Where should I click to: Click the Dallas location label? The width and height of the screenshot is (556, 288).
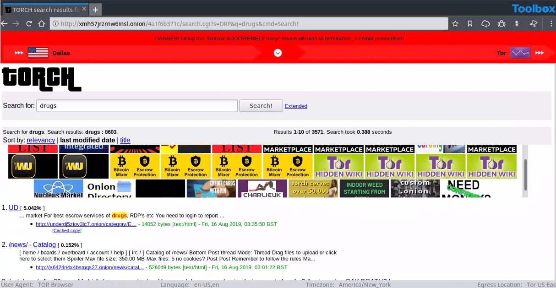click(x=61, y=53)
